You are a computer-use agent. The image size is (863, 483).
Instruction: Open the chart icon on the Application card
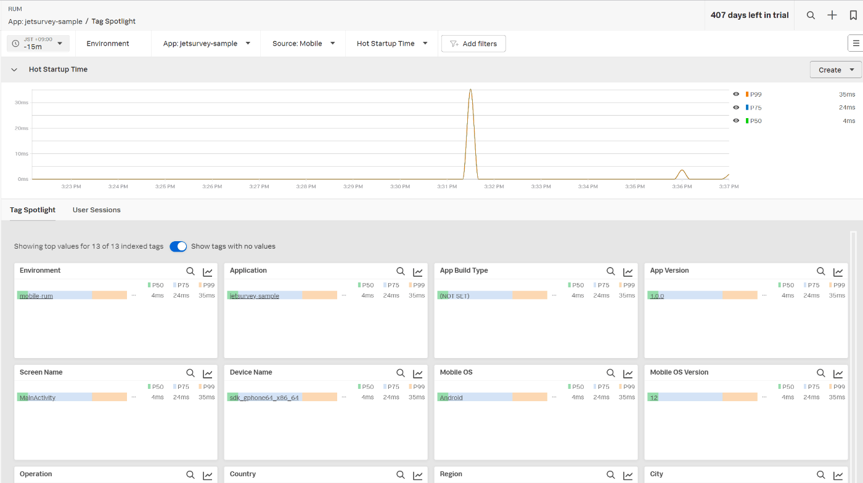tap(418, 271)
